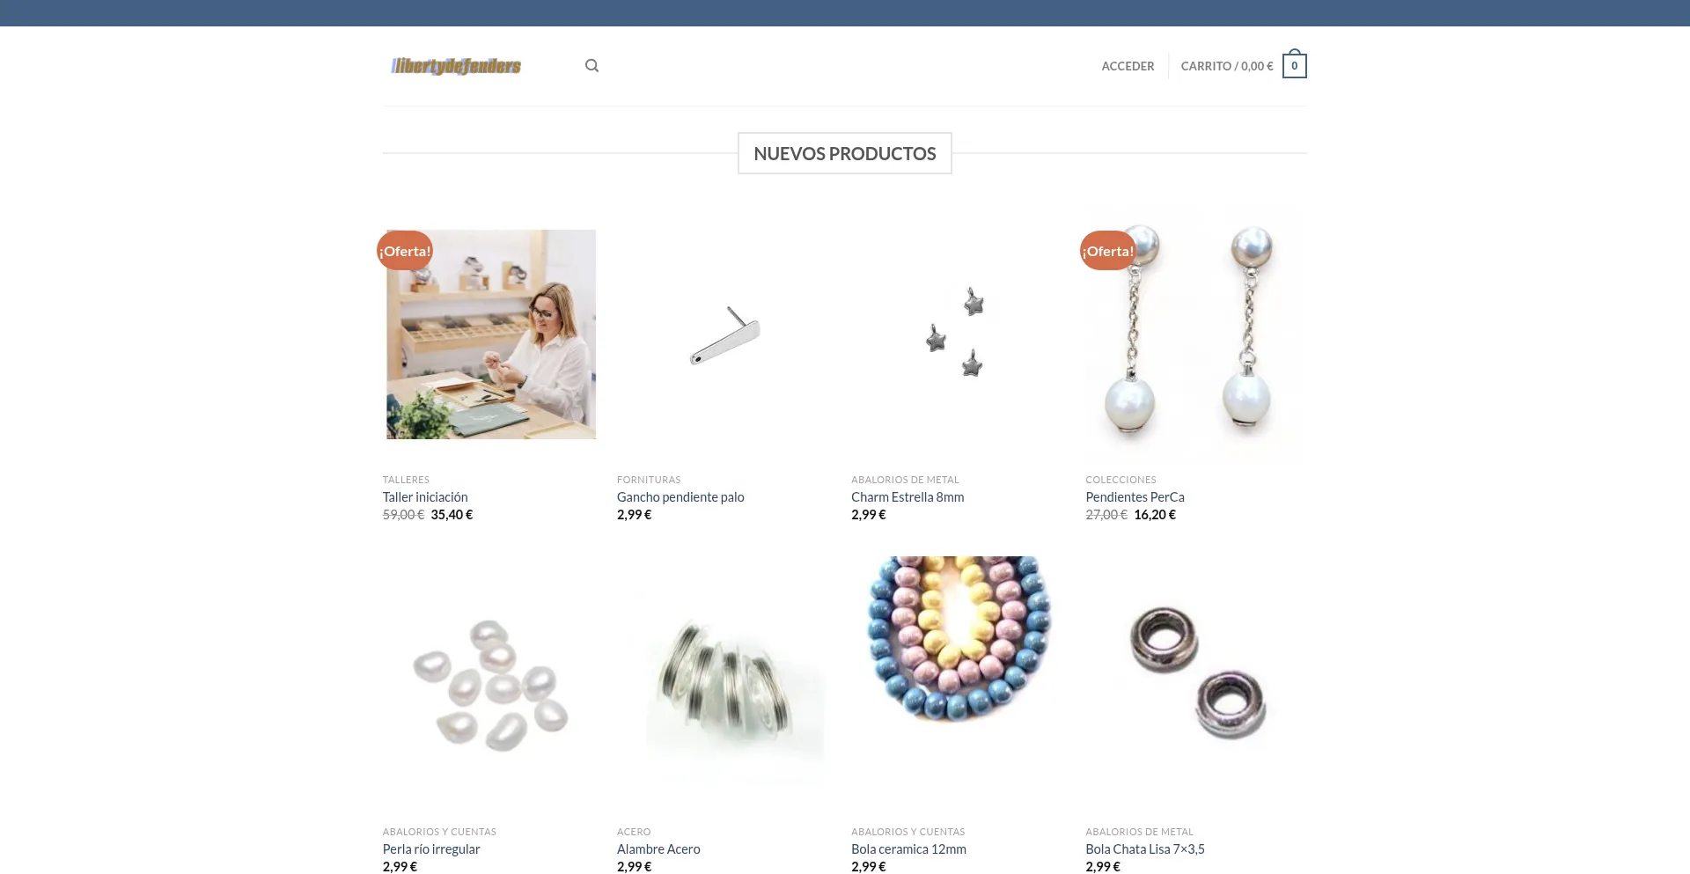This screenshot has width=1690, height=874.
Task: Click the Alambre Acero product title
Action: click(658, 849)
